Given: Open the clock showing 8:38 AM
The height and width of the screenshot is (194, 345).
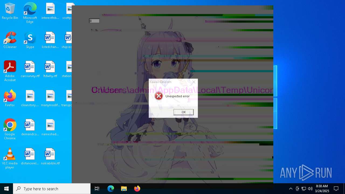Looking at the screenshot, I should pyautogui.click(x=322, y=189).
